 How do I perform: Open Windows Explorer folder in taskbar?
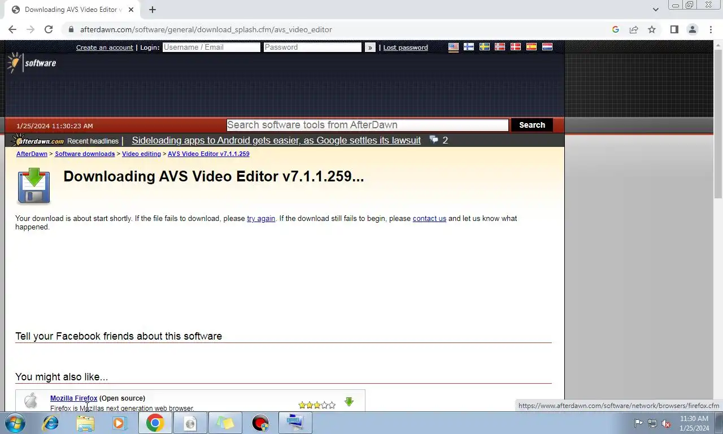pyautogui.click(x=85, y=423)
